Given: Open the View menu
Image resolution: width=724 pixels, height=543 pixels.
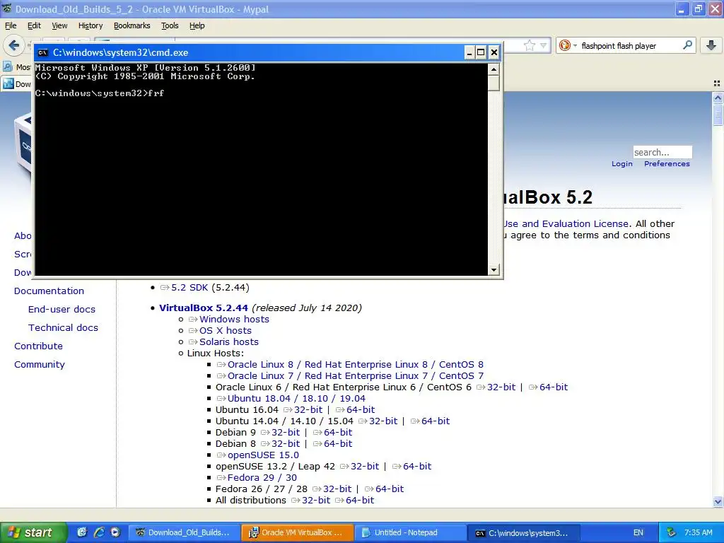Looking at the screenshot, I should tap(59, 26).
